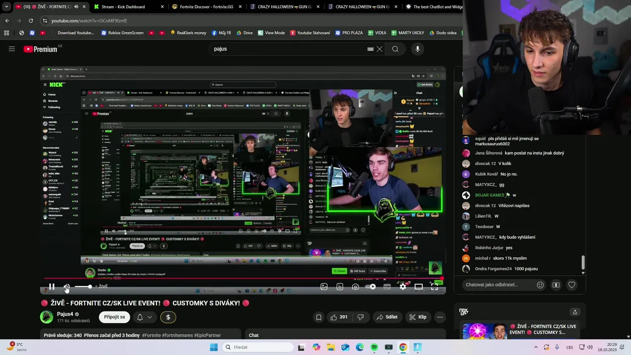The image size is (631, 355).
Task: Open the Chrome apps grid icon
Action: click(6, 33)
